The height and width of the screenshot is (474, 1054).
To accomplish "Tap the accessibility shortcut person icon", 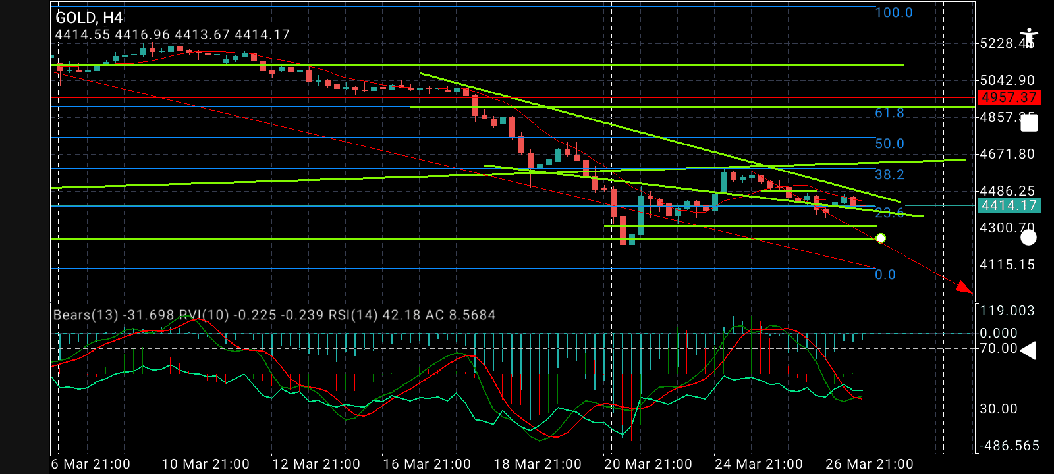I will coord(1028,38).
